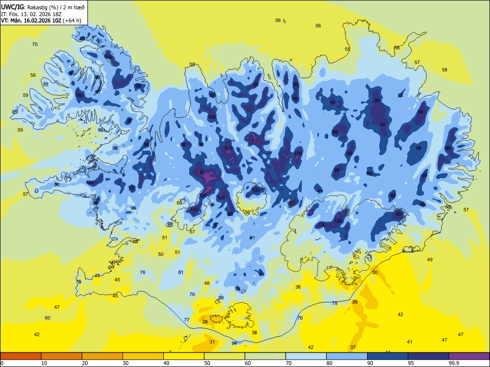Viewport: 490px width, 367px height.
Task: Select the legend tick label '90'
Action: click(370, 363)
